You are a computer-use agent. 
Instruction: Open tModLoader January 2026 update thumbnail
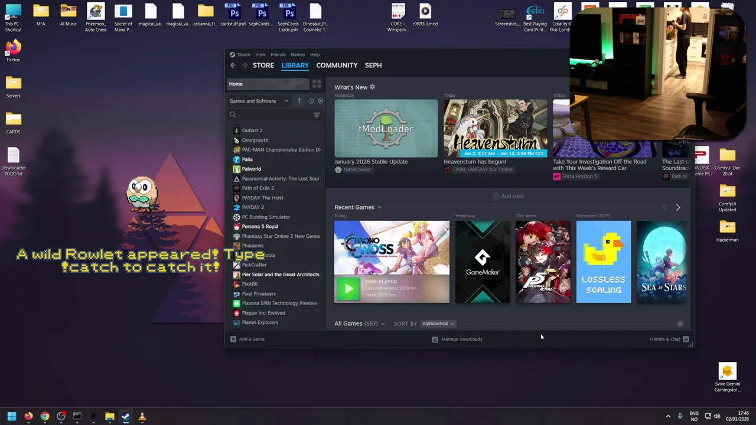(386, 128)
